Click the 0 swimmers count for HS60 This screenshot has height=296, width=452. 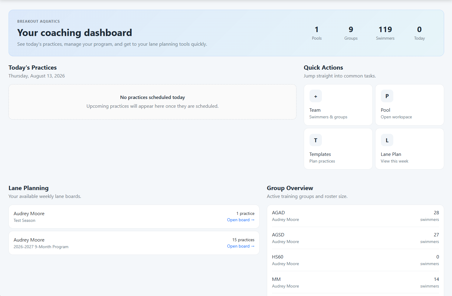(x=430, y=260)
